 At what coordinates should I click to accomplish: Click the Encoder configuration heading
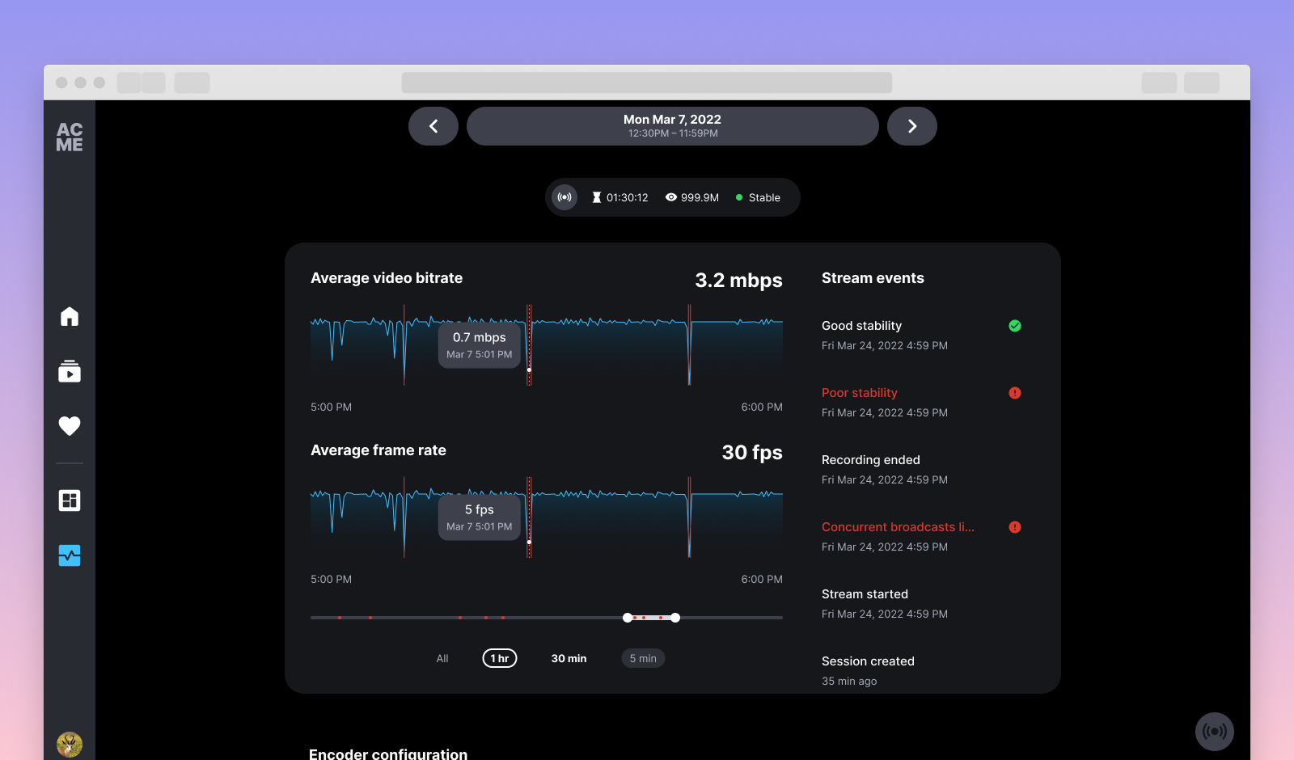tap(388, 754)
